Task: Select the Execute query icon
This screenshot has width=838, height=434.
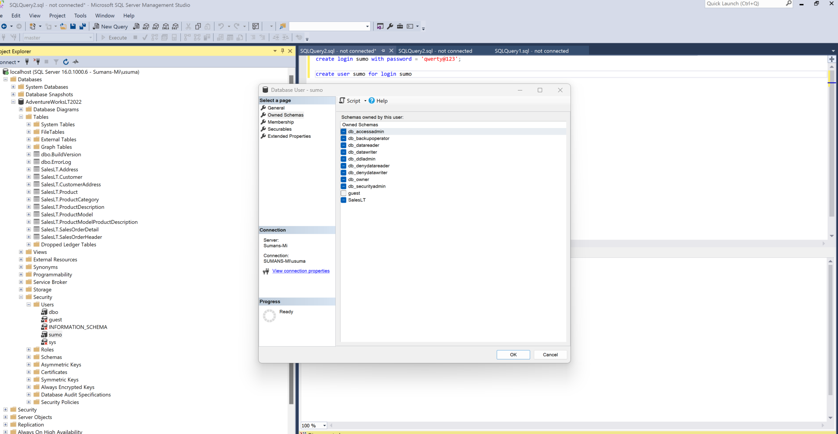Action: tap(114, 38)
